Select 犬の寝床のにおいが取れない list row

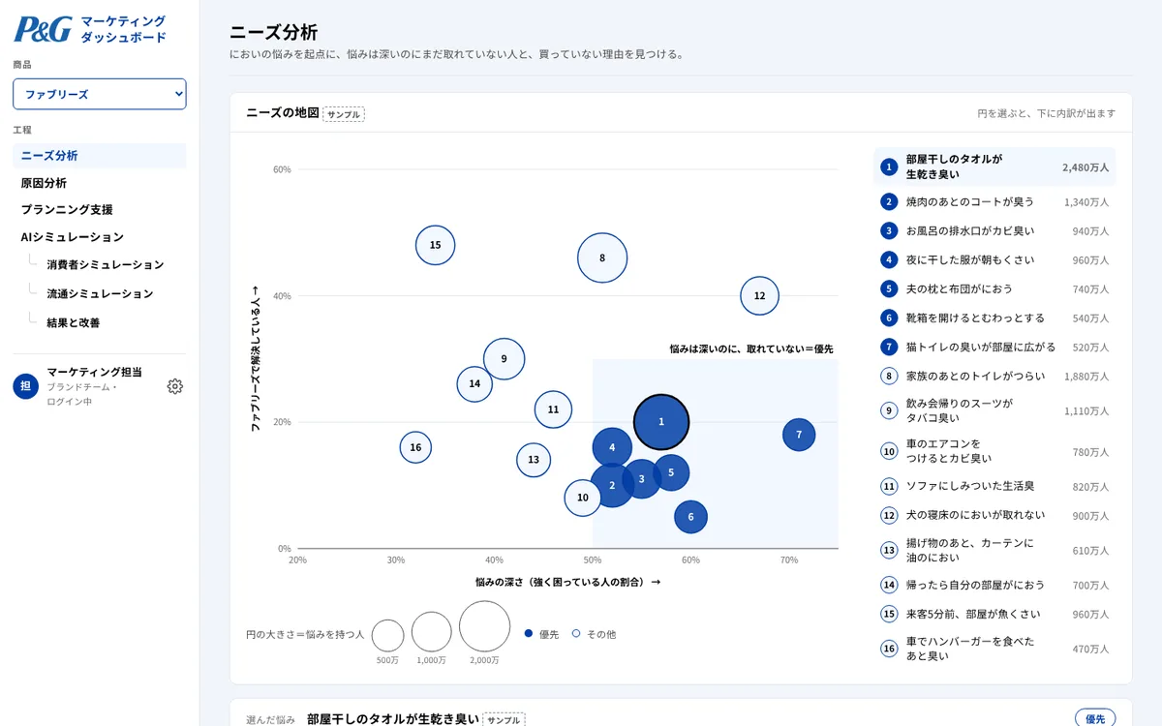pos(994,516)
